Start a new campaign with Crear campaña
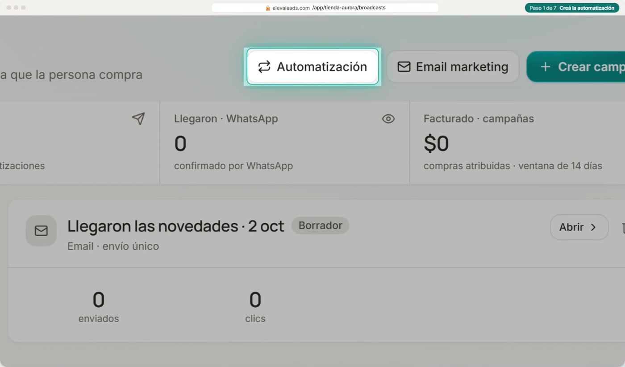The width and height of the screenshot is (625, 367). [576, 67]
